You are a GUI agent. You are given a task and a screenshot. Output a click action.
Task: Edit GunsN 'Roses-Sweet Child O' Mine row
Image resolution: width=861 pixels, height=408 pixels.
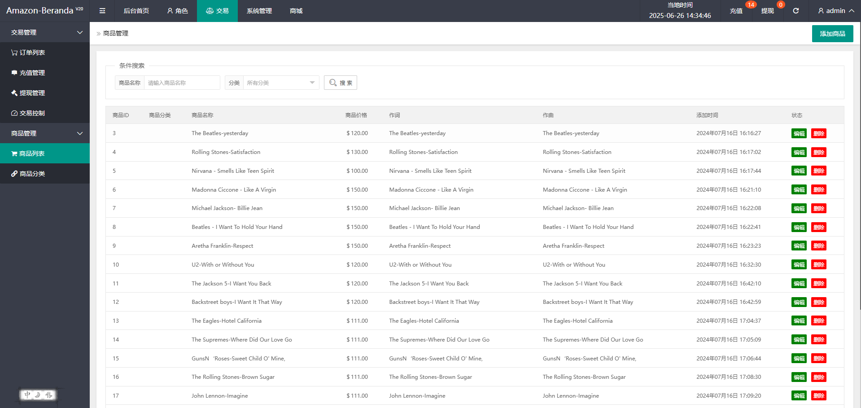[799, 359]
